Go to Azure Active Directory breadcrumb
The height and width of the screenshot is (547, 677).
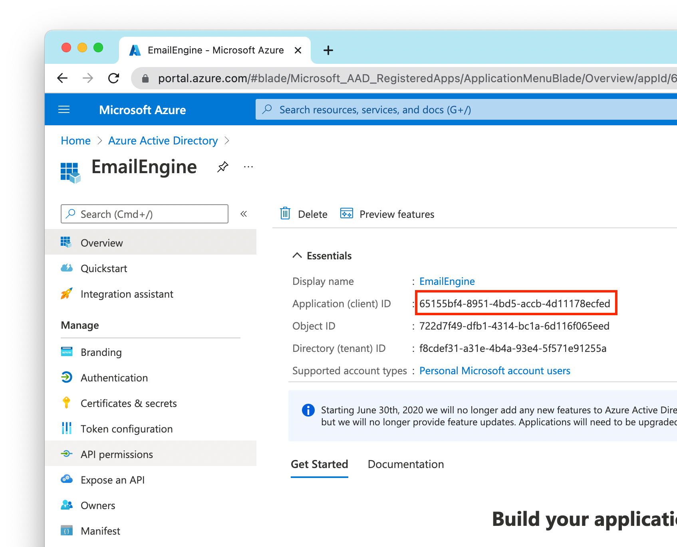click(x=163, y=140)
